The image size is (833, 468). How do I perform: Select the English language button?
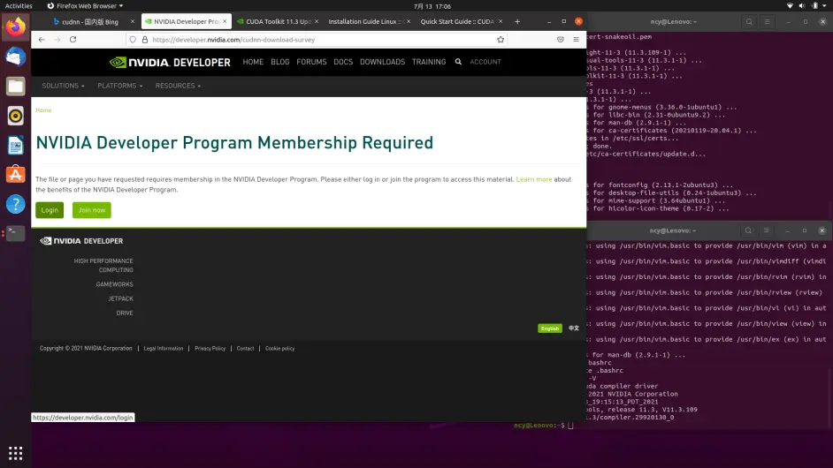[550, 328]
